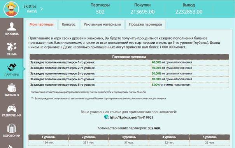Click the 'Количество ваших партнеров: 502 чел.' text
Screen dimensions: 235x148
coord(129,128)
